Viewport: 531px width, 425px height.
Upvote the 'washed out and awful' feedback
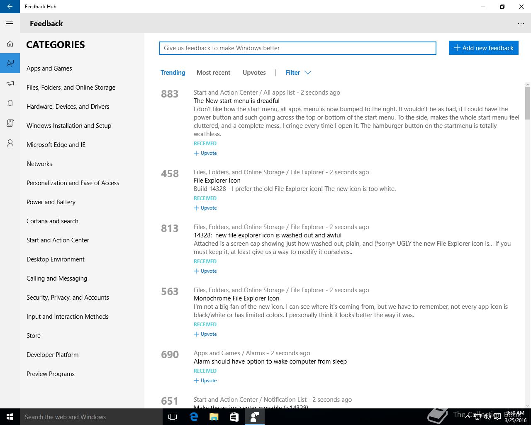[x=205, y=271]
